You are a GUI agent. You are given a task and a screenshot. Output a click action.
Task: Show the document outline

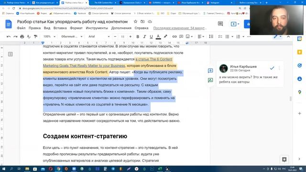point(11,54)
